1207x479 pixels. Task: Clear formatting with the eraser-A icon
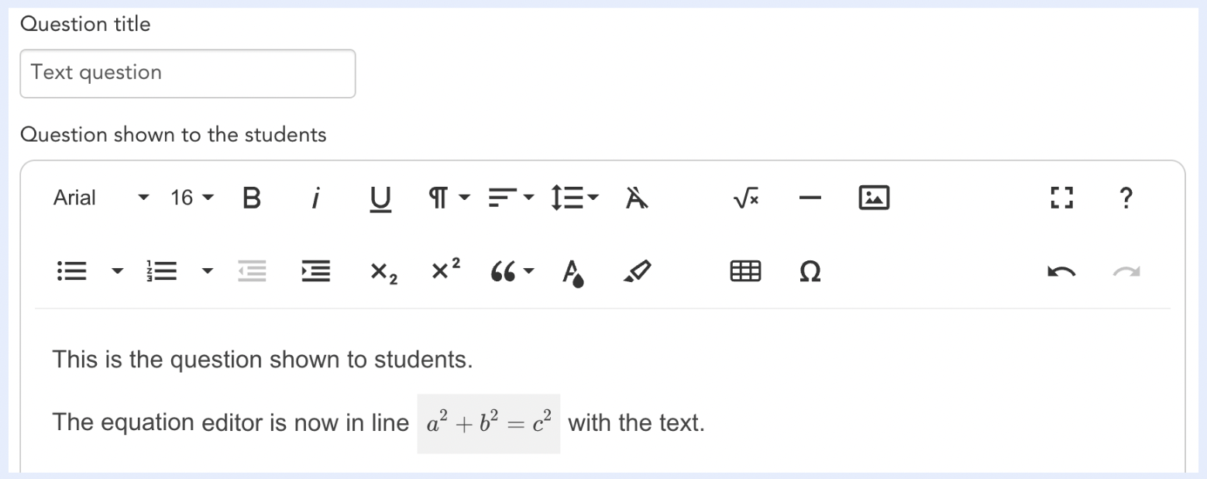(x=635, y=198)
